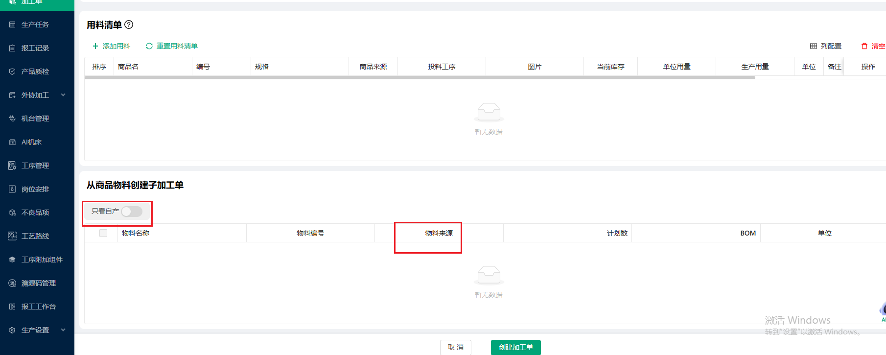The height and width of the screenshot is (355, 886).
Task: Open 列配置 column settings icon
Action: tap(814, 46)
